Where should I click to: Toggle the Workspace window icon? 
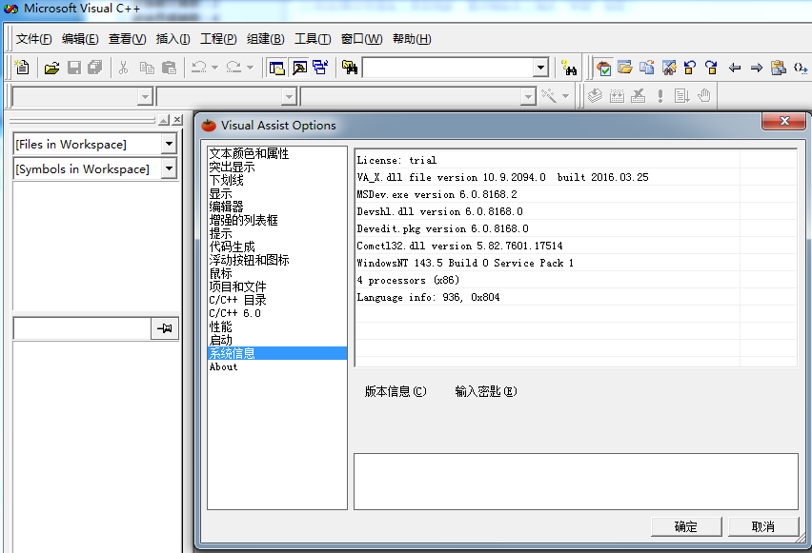coord(276,68)
